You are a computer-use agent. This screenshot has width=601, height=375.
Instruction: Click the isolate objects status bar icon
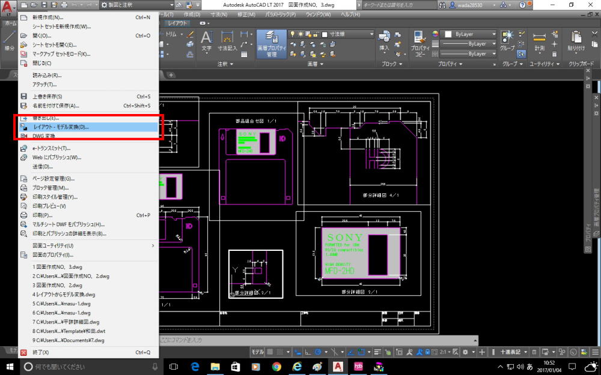563,352
